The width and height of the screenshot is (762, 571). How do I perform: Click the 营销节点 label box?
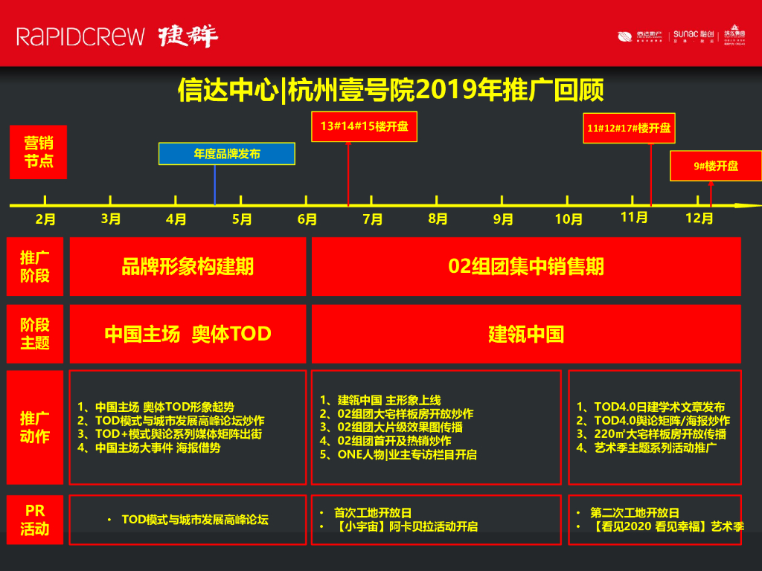tap(39, 152)
